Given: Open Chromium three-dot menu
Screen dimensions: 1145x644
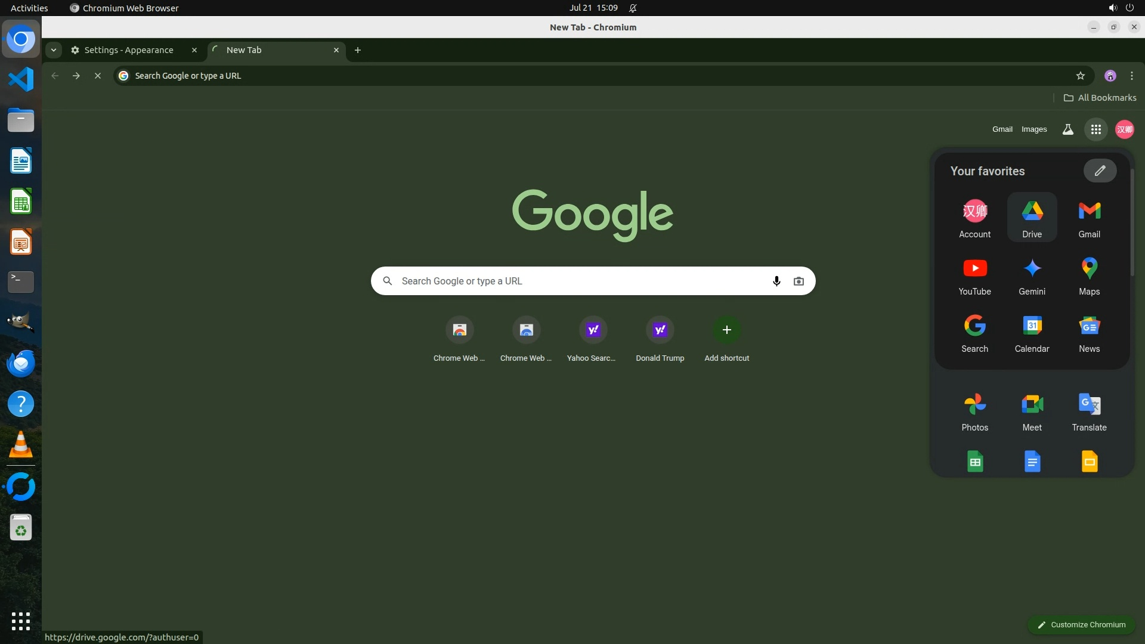Looking at the screenshot, I should coord(1131,76).
